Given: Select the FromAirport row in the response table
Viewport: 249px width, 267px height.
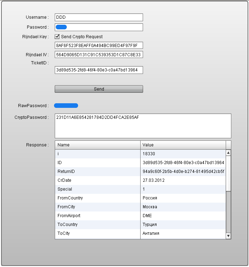Looking at the screenshot, I should (x=141, y=216).
